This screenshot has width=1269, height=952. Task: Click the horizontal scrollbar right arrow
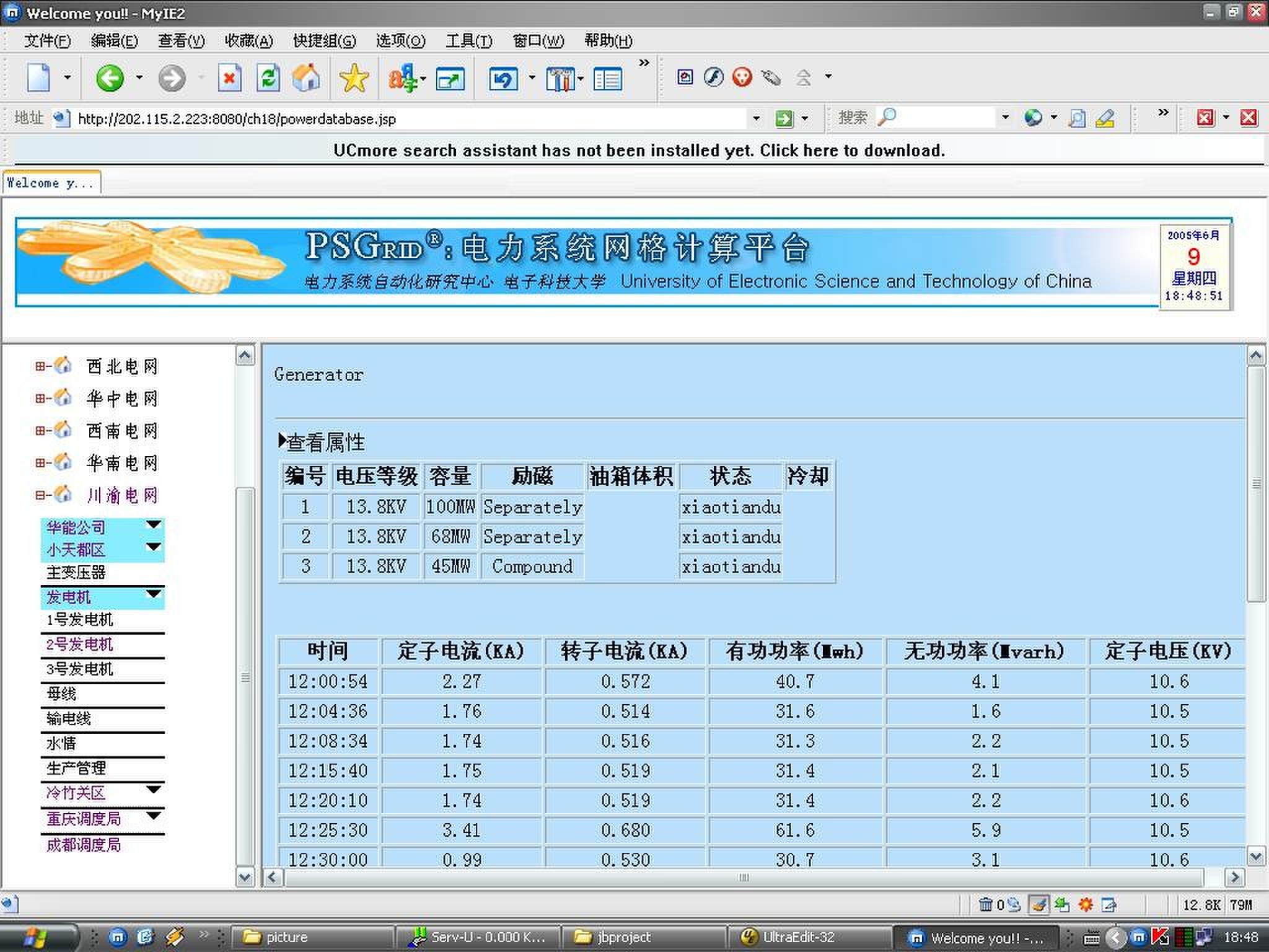pos(1234,877)
